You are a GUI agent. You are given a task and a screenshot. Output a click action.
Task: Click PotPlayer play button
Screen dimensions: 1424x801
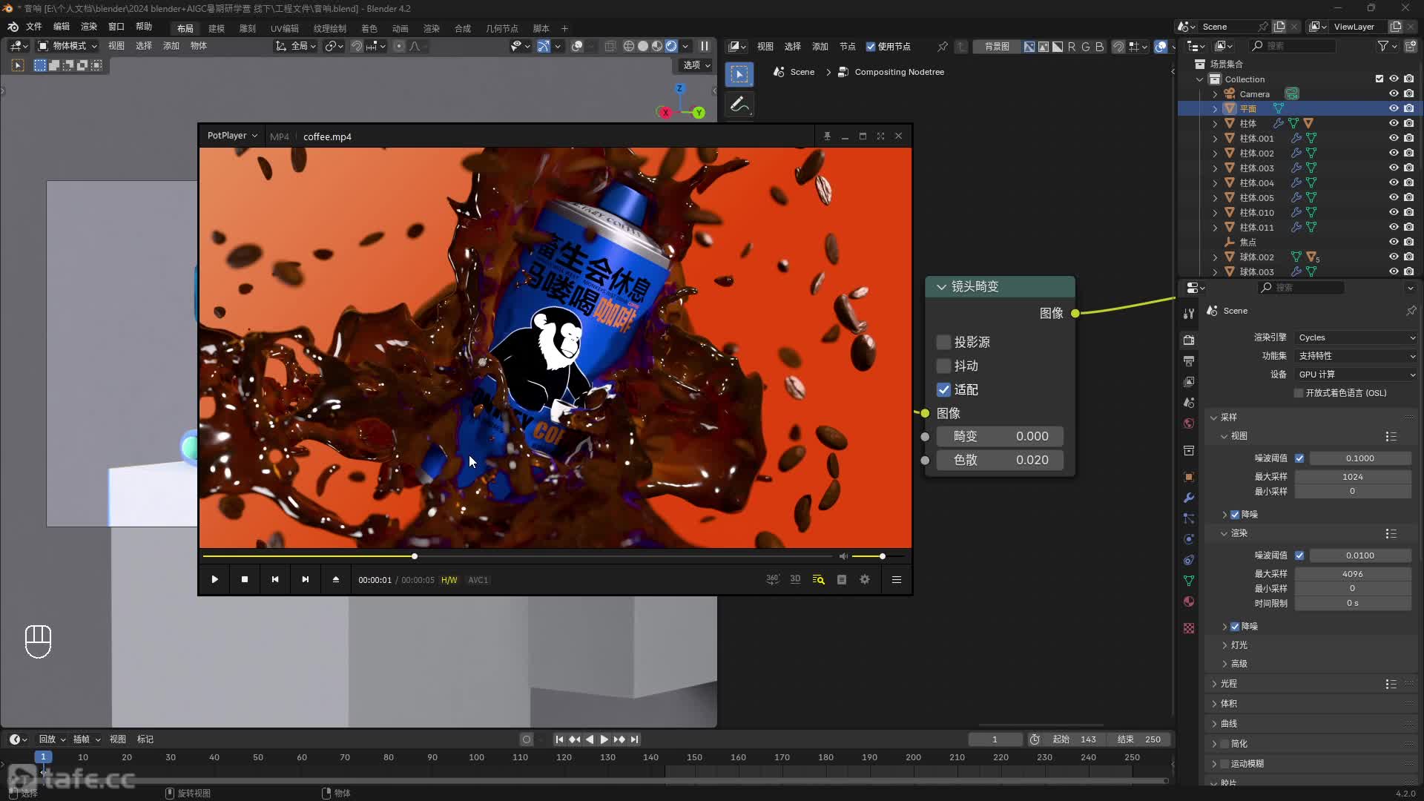(x=214, y=579)
